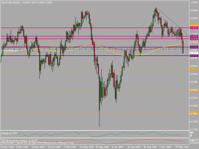
Task: Select the pink 0.9190 level price tag
Action: 194,39
